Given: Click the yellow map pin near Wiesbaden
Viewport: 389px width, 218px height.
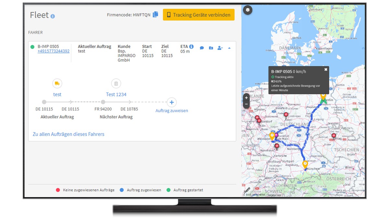Looking at the screenshot, I should tap(272, 137).
